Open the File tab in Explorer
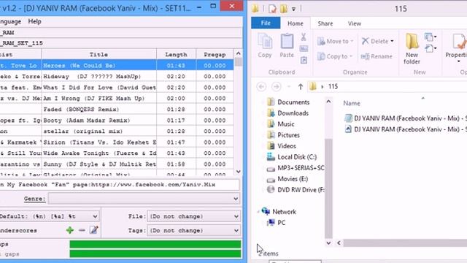This screenshot has width=467, height=263. [x=266, y=23]
